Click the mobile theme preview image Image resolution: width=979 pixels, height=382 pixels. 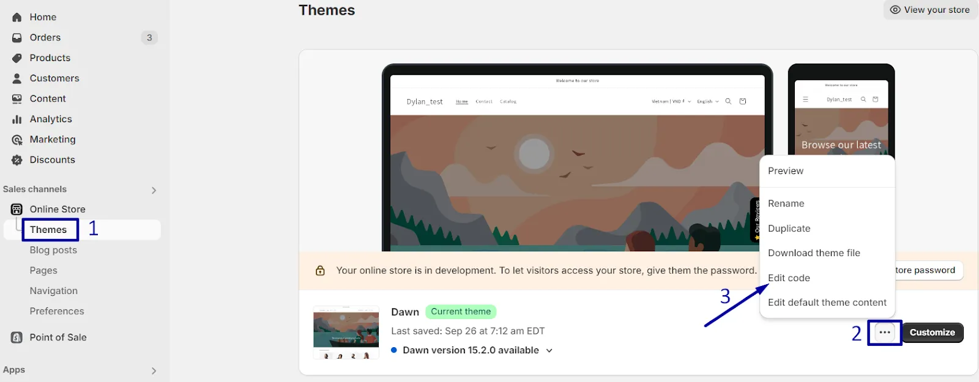(x=841, y=110)
